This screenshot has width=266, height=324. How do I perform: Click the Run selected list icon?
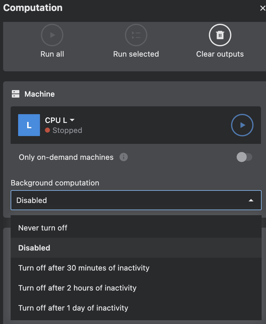click(136, 35)
